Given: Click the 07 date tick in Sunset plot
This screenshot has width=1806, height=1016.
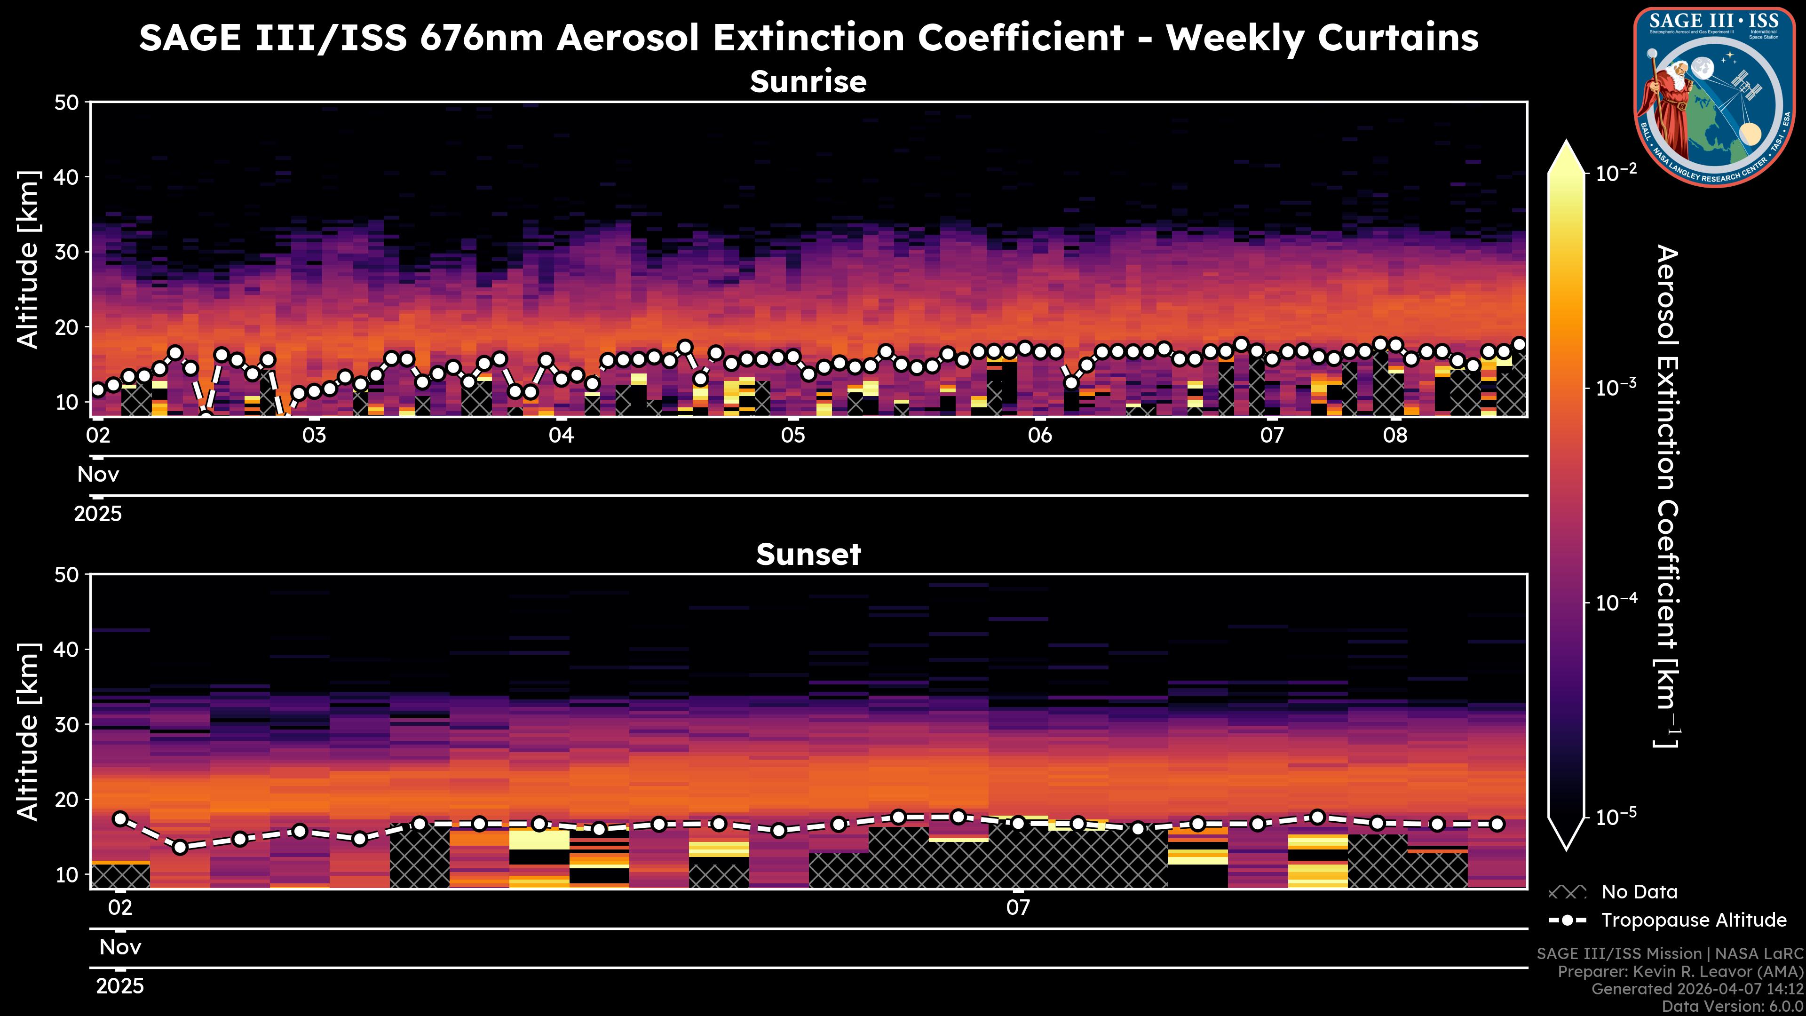Looking at the screenshot, I should click(x=1018, y=908).
